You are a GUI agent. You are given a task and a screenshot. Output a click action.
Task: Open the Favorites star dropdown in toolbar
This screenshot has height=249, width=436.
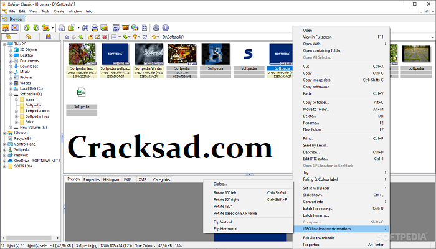[158, 37]
